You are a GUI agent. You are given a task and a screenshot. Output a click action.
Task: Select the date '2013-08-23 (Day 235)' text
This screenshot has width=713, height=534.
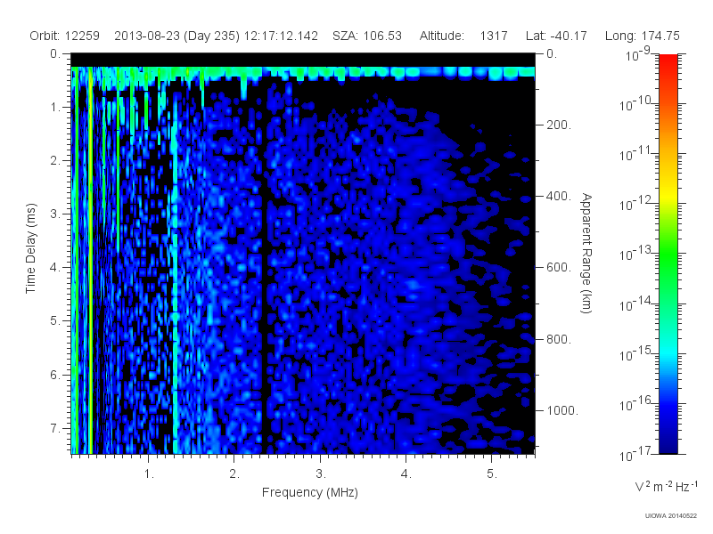tap(176, 36)
